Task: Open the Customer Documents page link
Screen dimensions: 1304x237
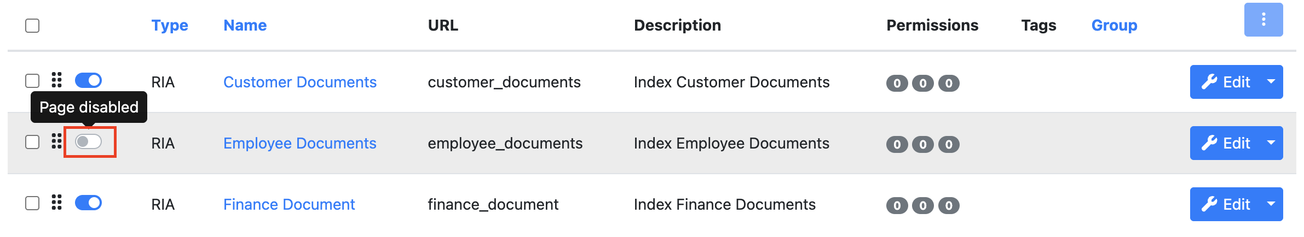Action: click(300, 82)
